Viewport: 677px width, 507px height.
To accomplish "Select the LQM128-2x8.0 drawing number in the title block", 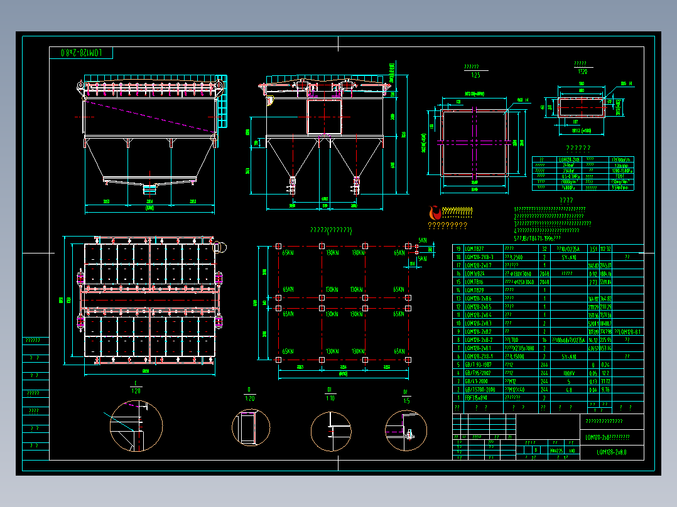I will [x=612, y=452].
